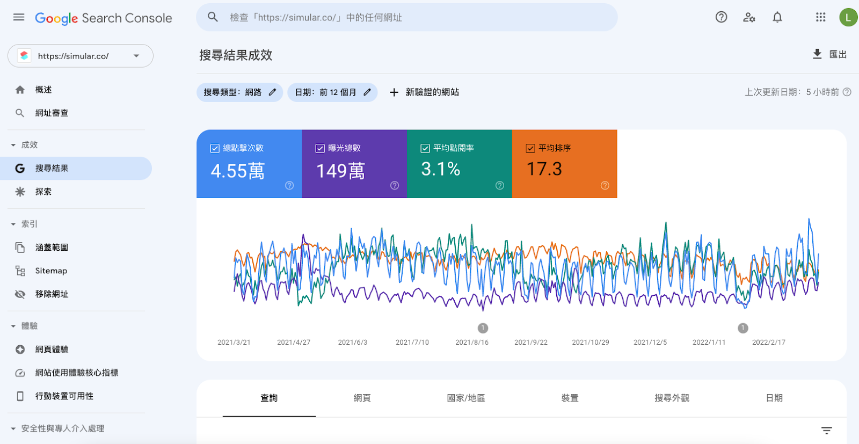
Task: Click chart annotation marker near 2022/1/11
Action: (x=743, y=328)
